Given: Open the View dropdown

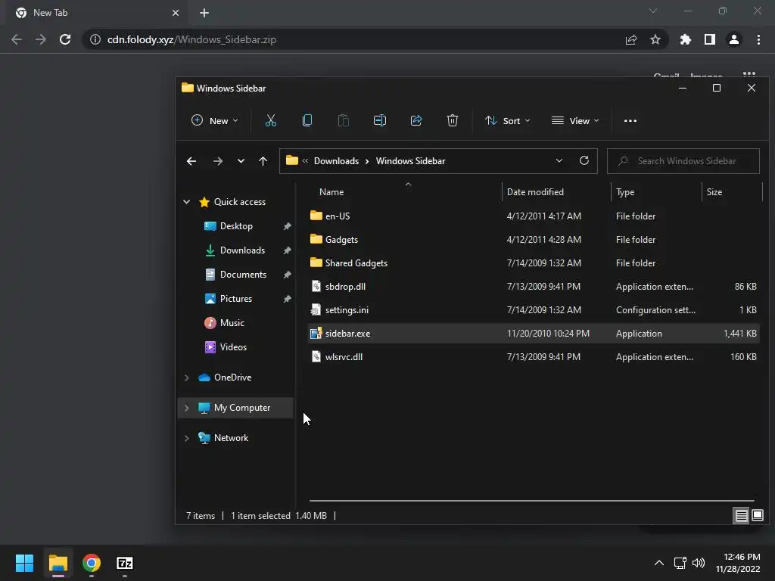Looking at the screenshot, I should pyautogui.click(x=575, y=121).
